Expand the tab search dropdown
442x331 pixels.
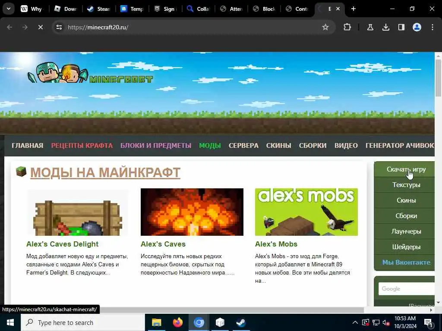coord(9,9)
